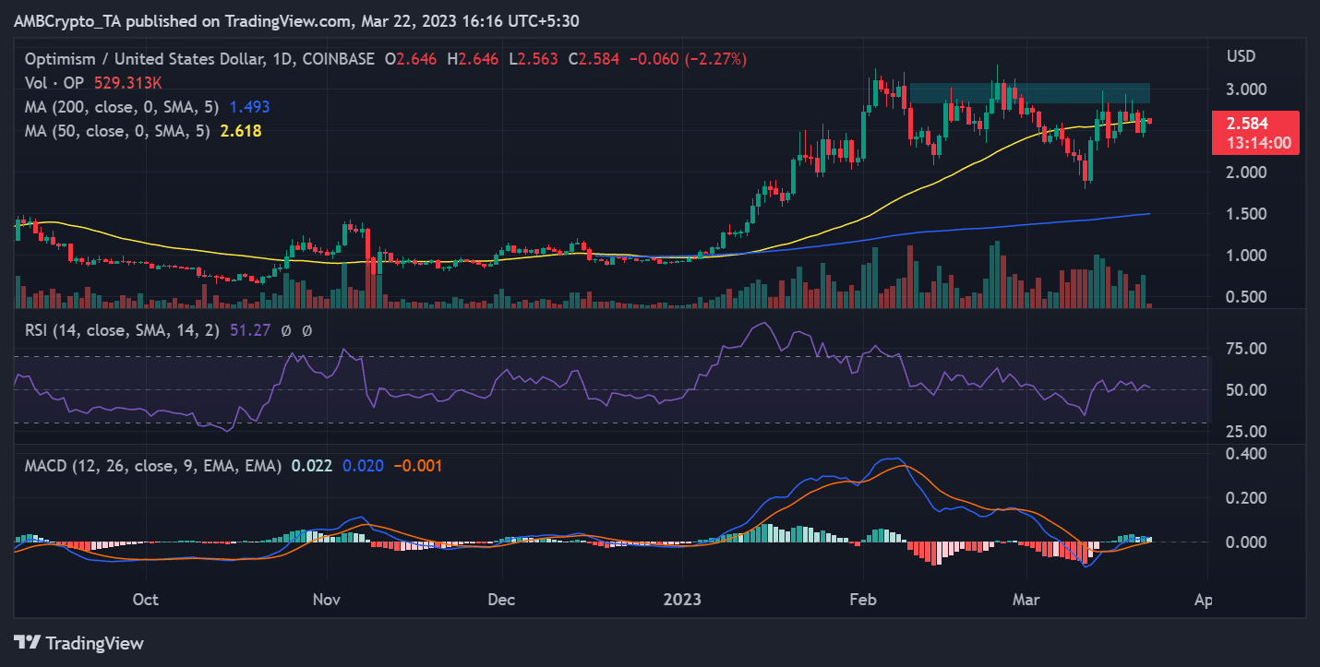Click the TradingView logo icon

28,642
